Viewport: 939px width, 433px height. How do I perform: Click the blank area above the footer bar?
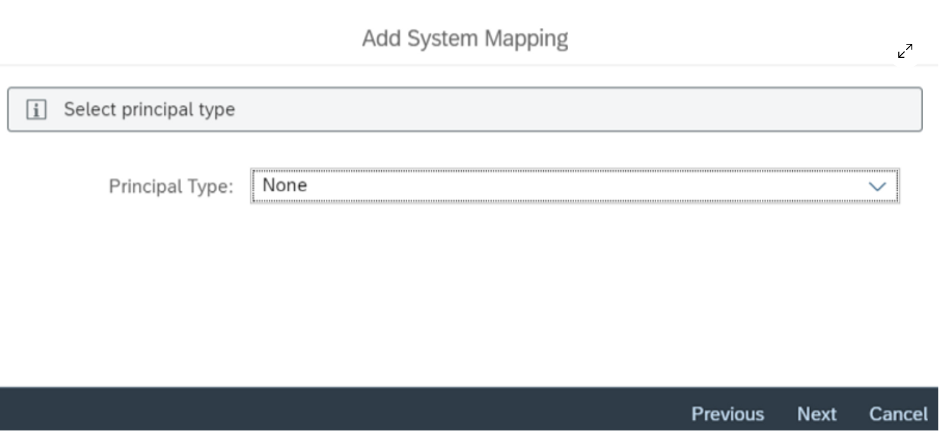(445, 362)
